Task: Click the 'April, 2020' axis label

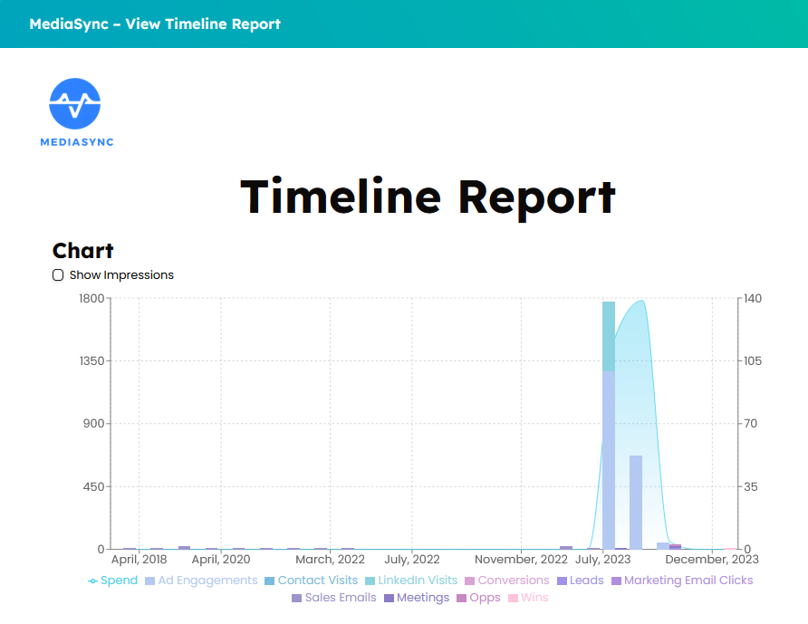Action: coord(221,560)
